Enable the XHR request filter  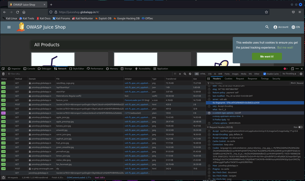point(220,74)
